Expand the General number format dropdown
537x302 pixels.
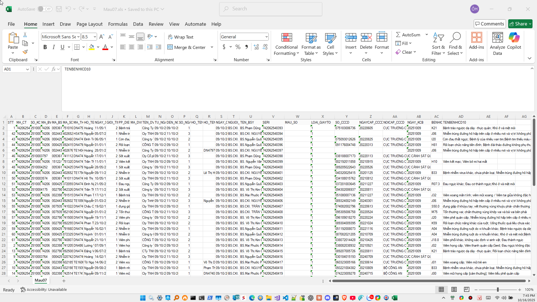266,37
